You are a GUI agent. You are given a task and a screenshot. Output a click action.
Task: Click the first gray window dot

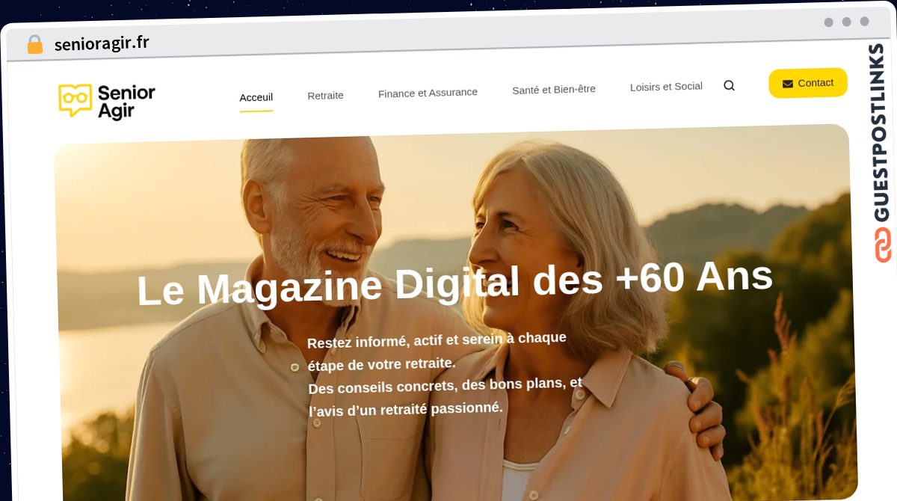pyautogui.click(x=828, y=22)
